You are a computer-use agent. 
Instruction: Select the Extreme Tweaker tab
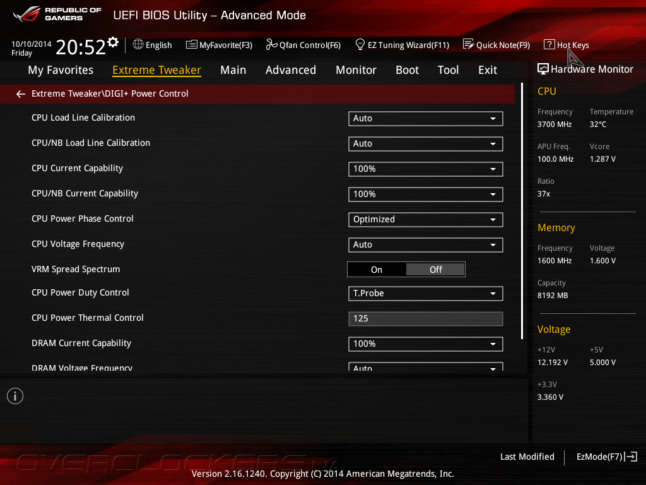pyautogui.click(x=156, y=70)
